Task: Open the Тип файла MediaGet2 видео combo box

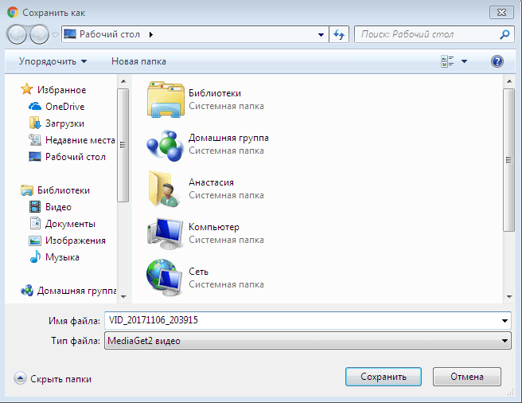Action: point(308,340)
